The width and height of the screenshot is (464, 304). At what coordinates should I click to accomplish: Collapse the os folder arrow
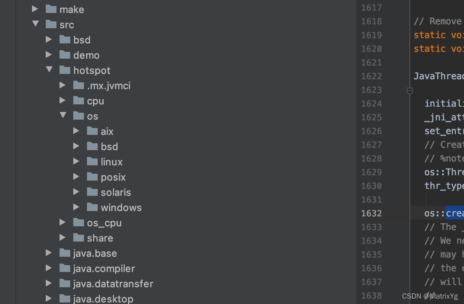point(63,115)
